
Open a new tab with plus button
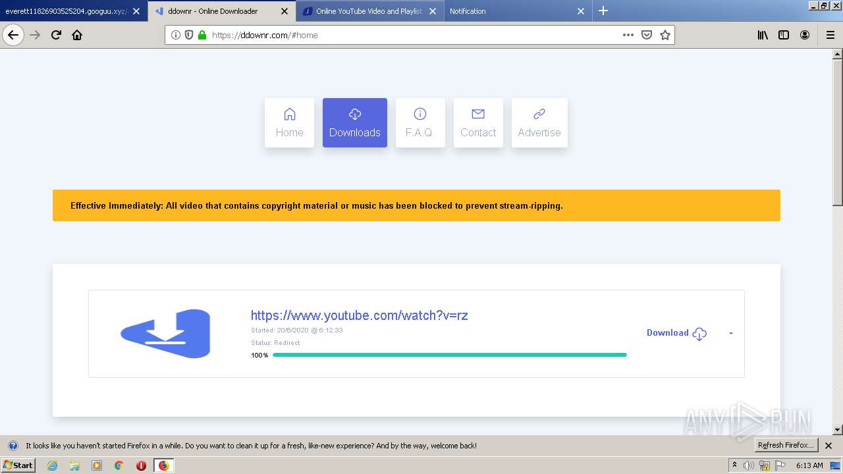pos(603,11)
